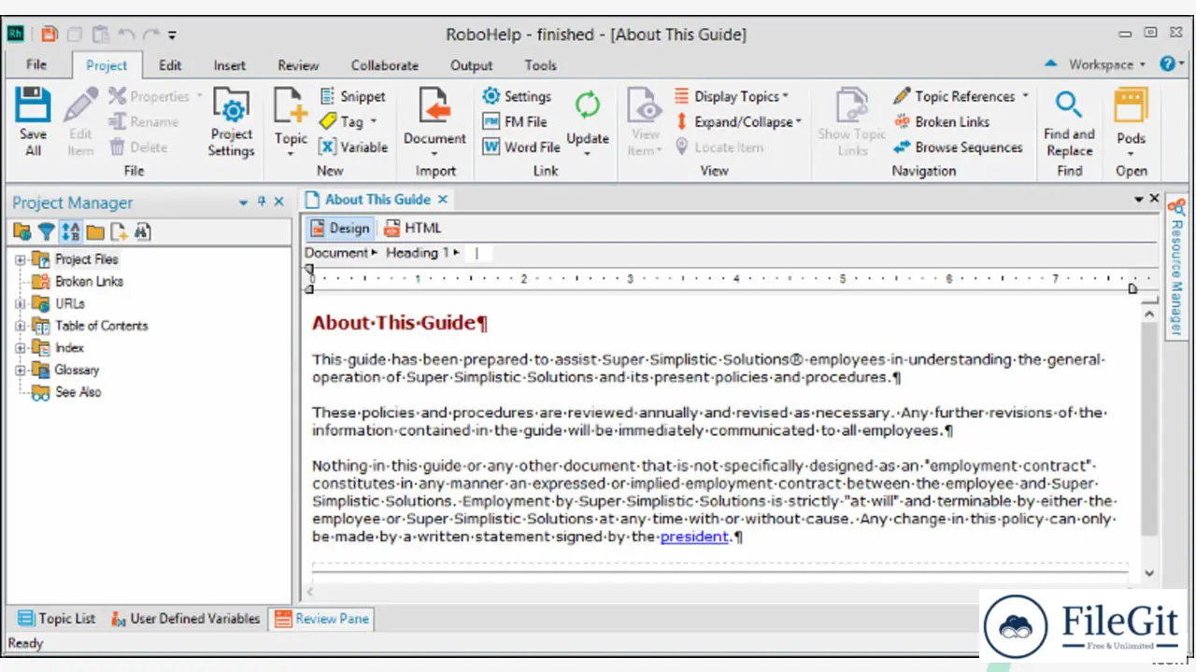This screenshot has height=672, width=1196.
Task: Click the right margin marker on ruler
Action: coord(1132,288)
